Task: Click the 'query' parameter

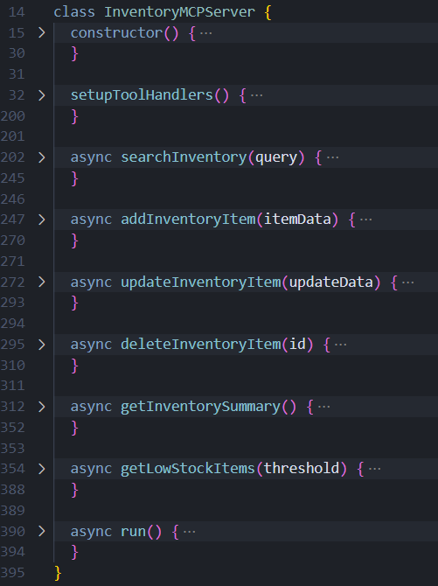Action: [x=276, y=157]
